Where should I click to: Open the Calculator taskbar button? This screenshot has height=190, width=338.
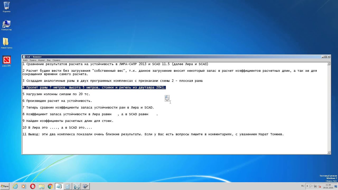coord(68,186)
